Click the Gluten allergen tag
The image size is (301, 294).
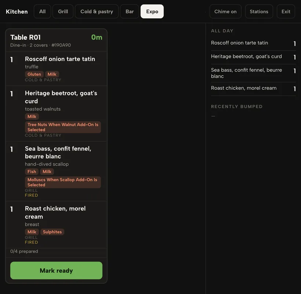coord(34,74)
